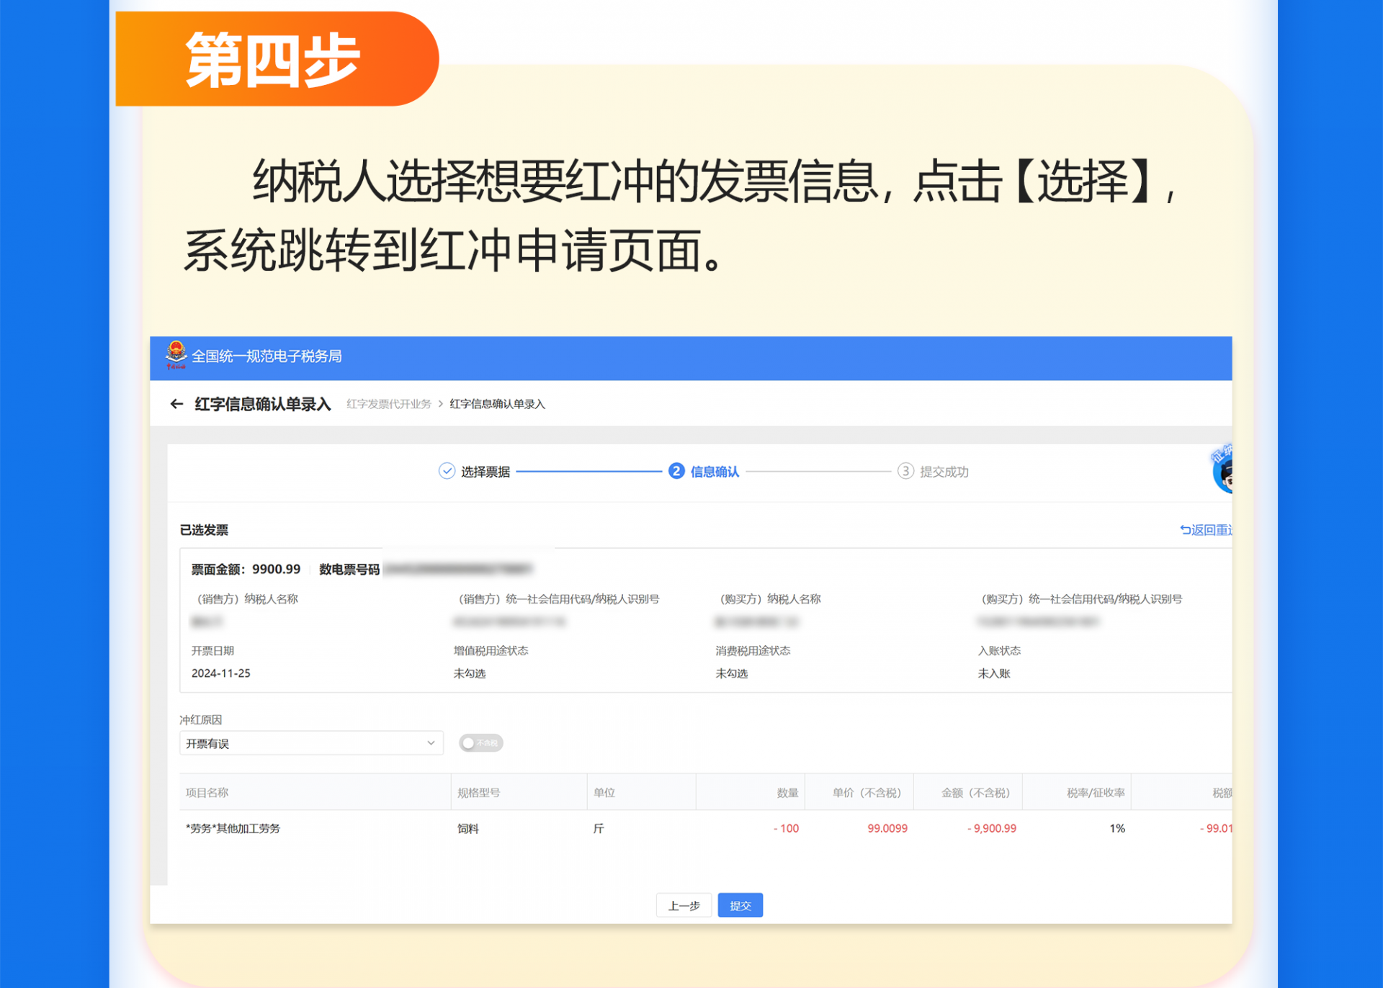The width and height of the screenshot is (1383, 988).
Task: Click the 项目名称 column header
Action: pos(207,792)
